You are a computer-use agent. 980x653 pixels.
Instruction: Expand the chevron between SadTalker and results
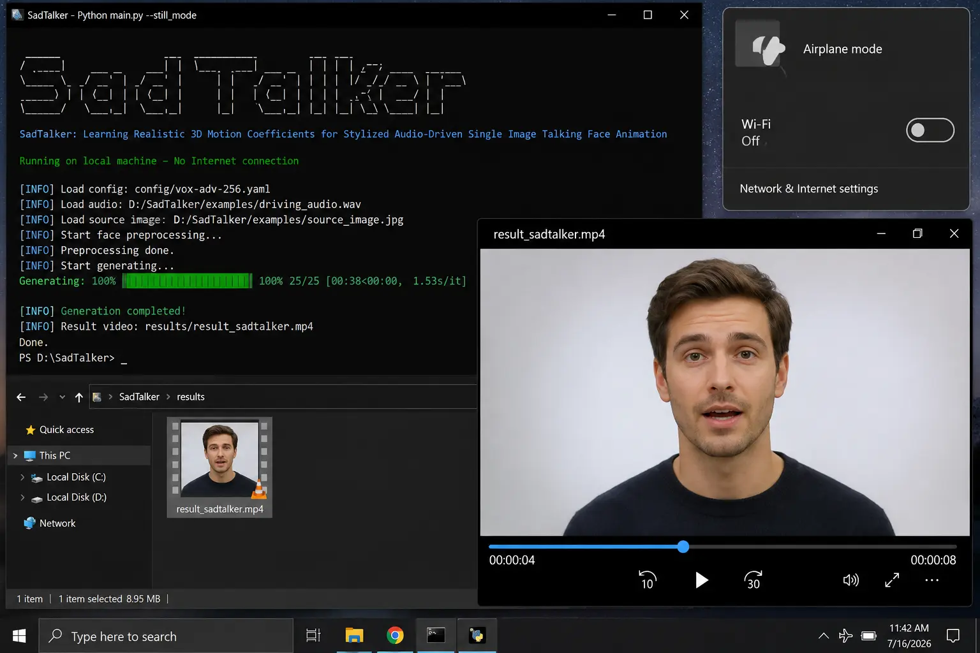(x=168, y=397)
